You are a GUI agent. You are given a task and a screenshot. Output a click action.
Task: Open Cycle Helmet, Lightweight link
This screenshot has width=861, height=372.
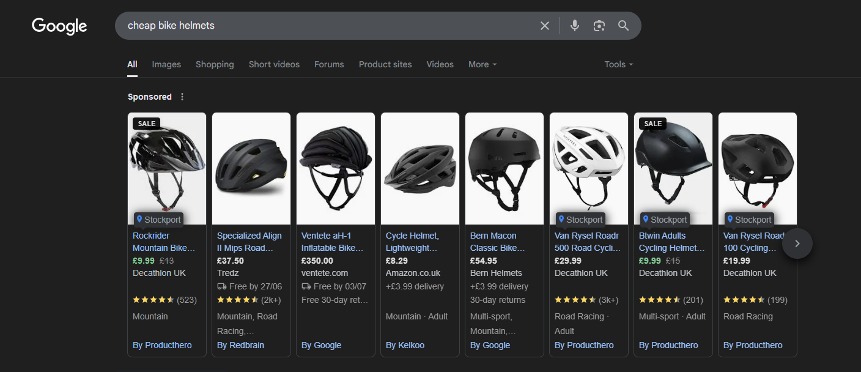pyautogui.click(x=413, y=242)
